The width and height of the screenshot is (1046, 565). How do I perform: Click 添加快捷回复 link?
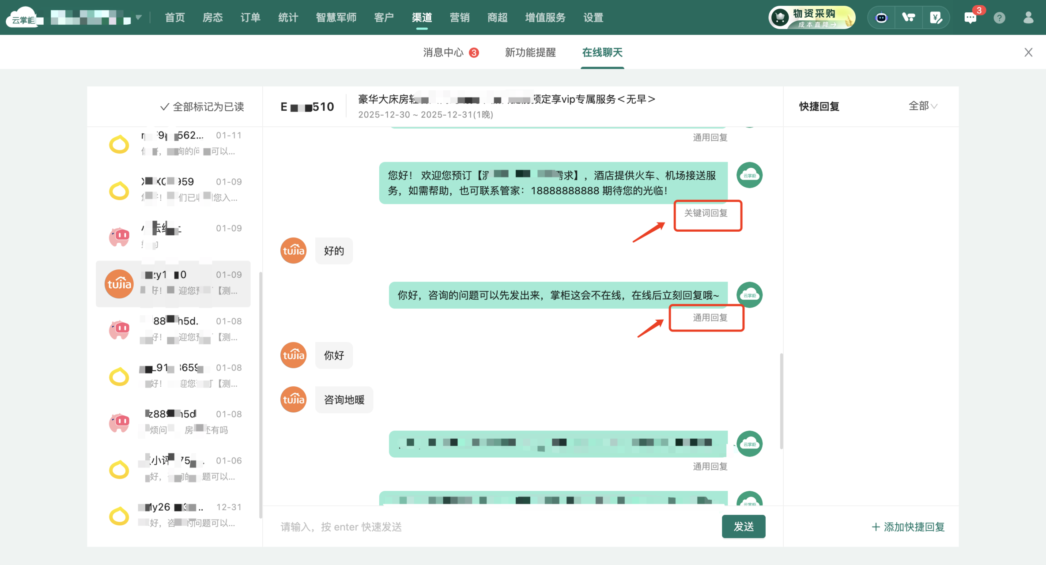(908, 527)
